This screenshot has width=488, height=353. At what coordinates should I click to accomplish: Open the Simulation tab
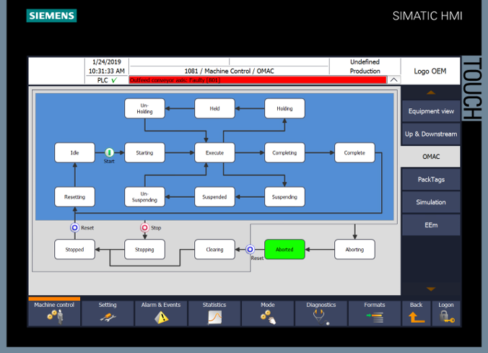point(431,202)
